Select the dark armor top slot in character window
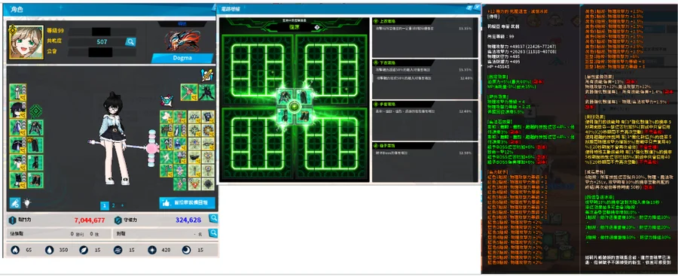The width and height of the screenshot is (678, 276). point(35,128)
